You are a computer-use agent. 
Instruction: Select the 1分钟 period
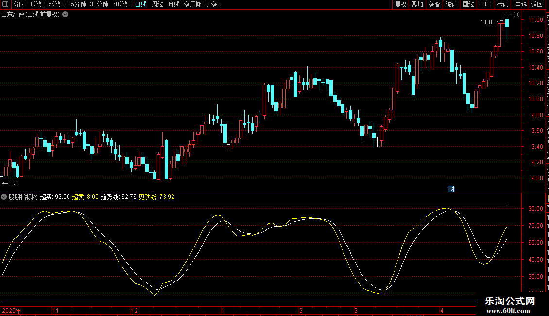point(37,4)
